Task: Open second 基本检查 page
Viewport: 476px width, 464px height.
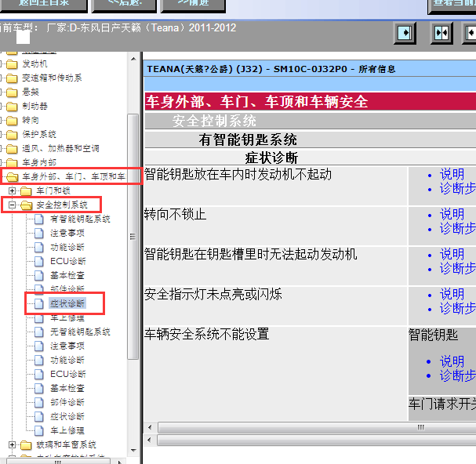Action: pos(67,388)
